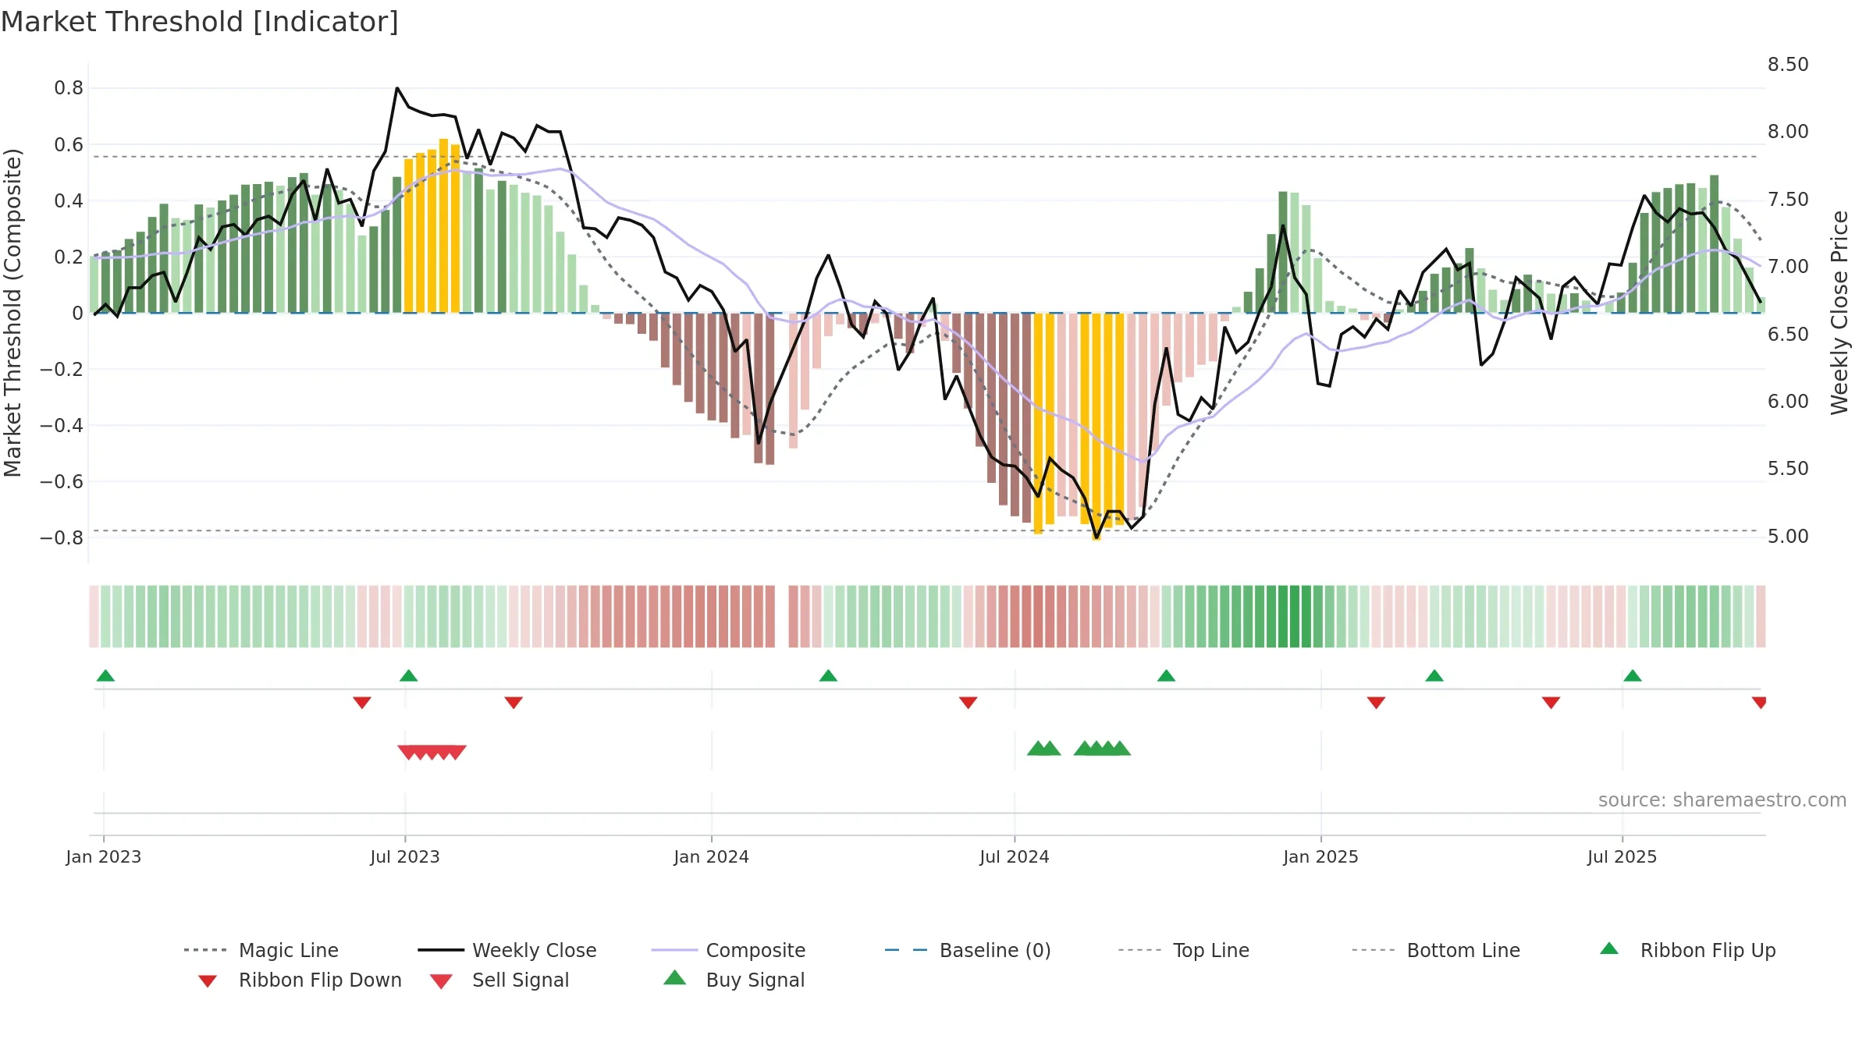Image resolution: width=1873 pixels, height=1053 pixels.
Task: Click the 'source: sharemaestro.com' text
Action: pyautogui.click(x=1722, y=800)
